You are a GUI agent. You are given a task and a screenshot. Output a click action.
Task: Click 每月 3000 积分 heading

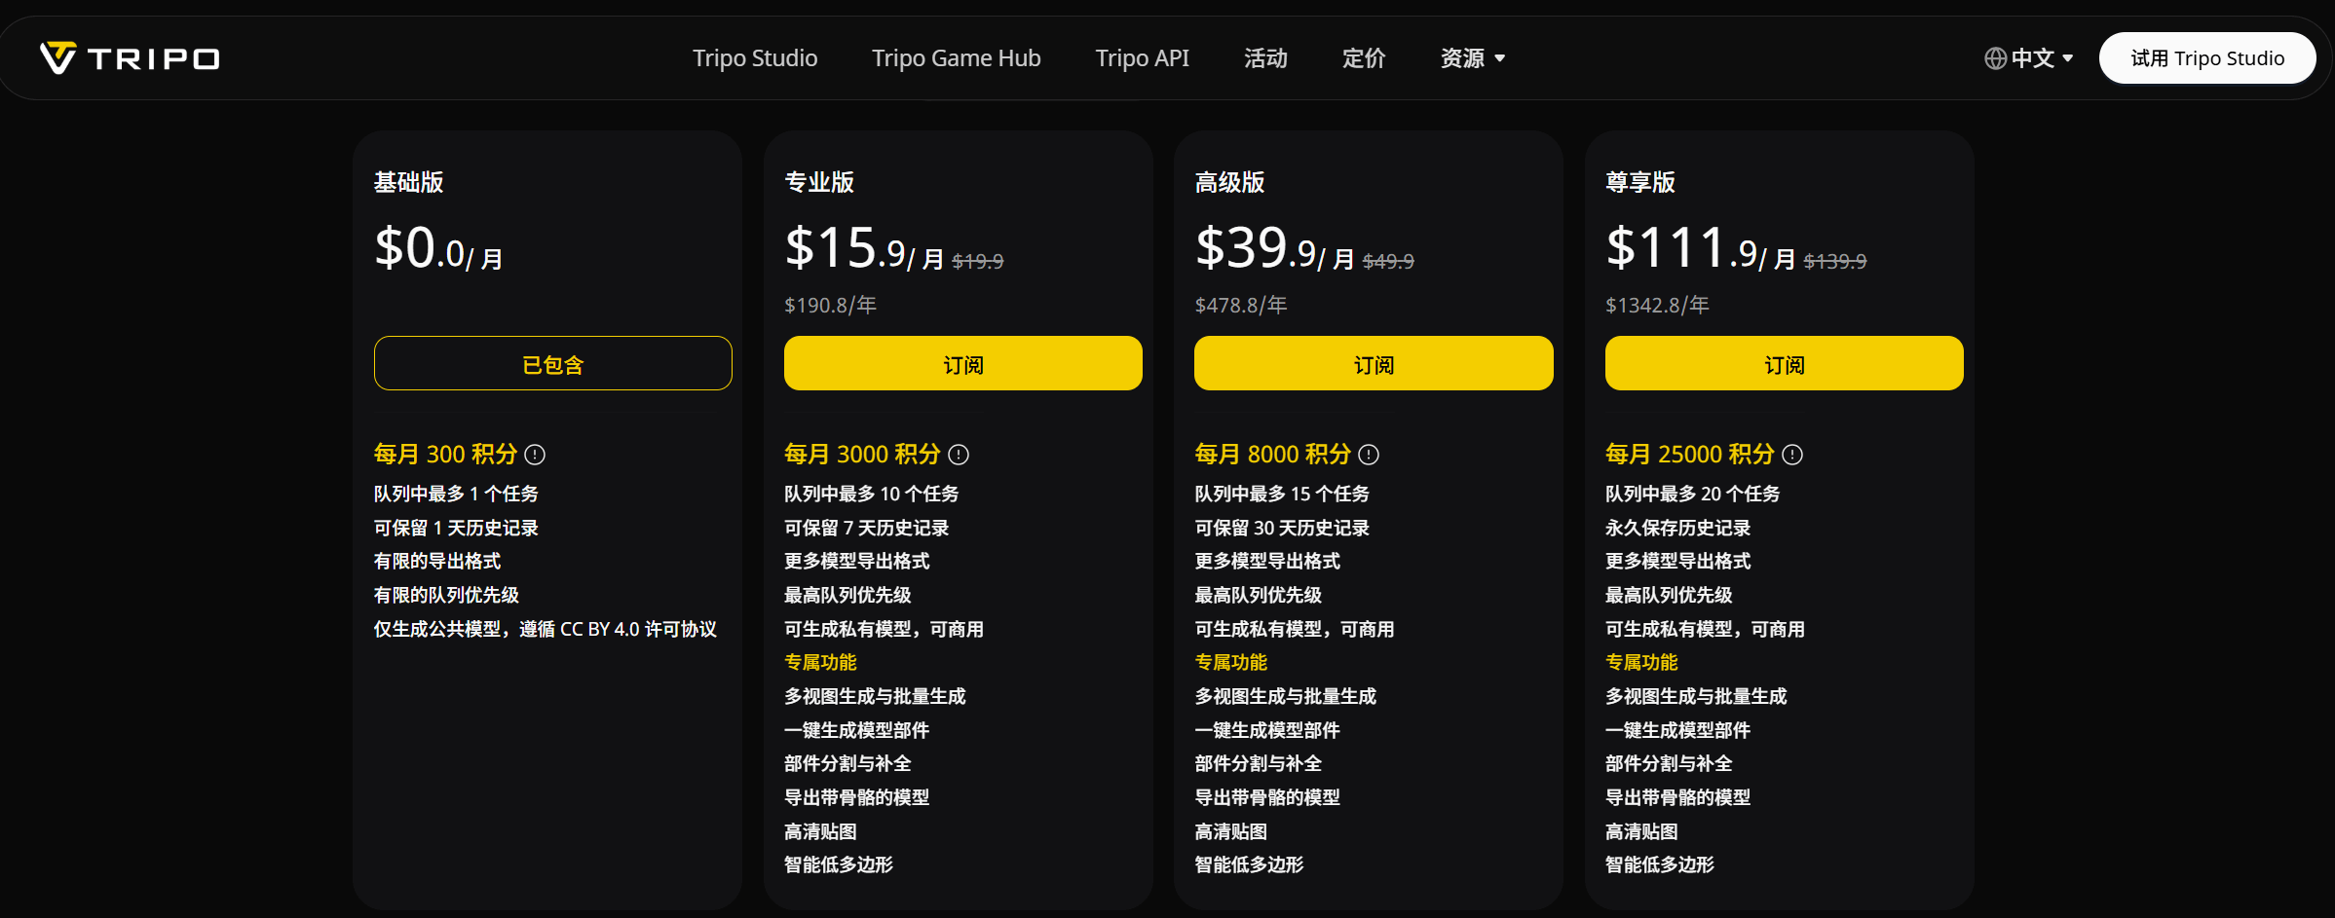863,455
